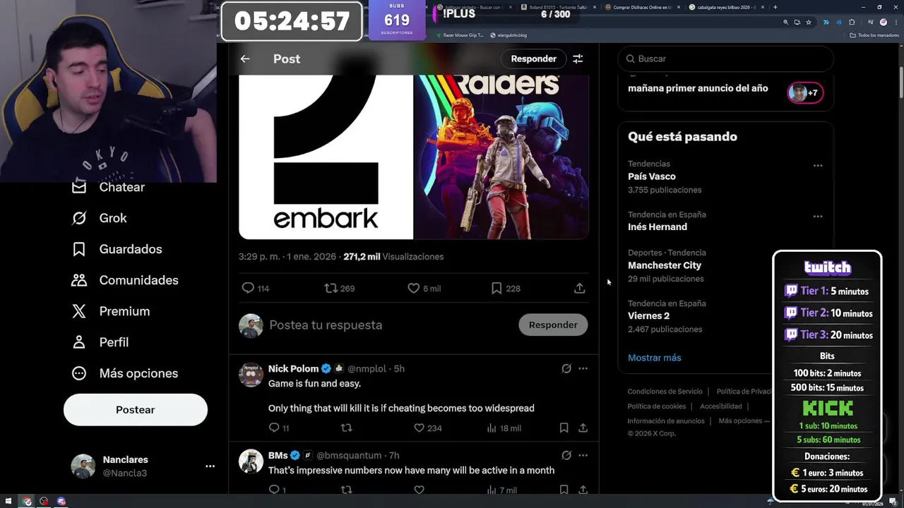Share Nick Polom's comment
The height and width of the screenshot is (508, 904).
coord(583,428)
